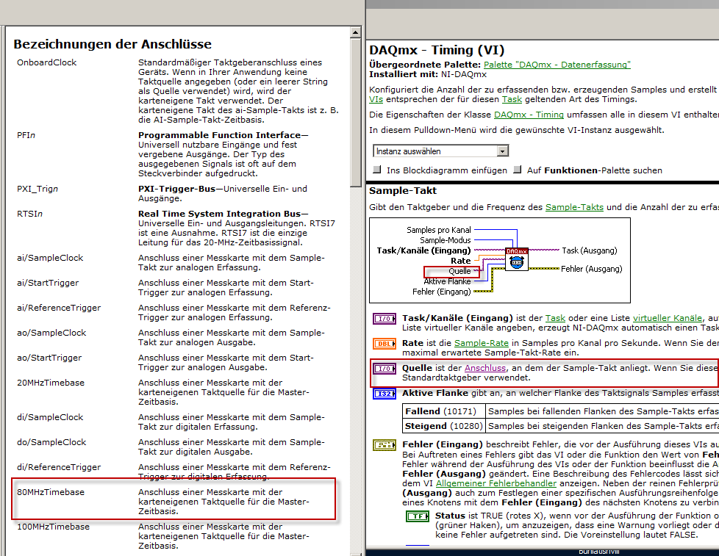
Task: Click 20MHzTimebase entry
Action: point(51,383)
